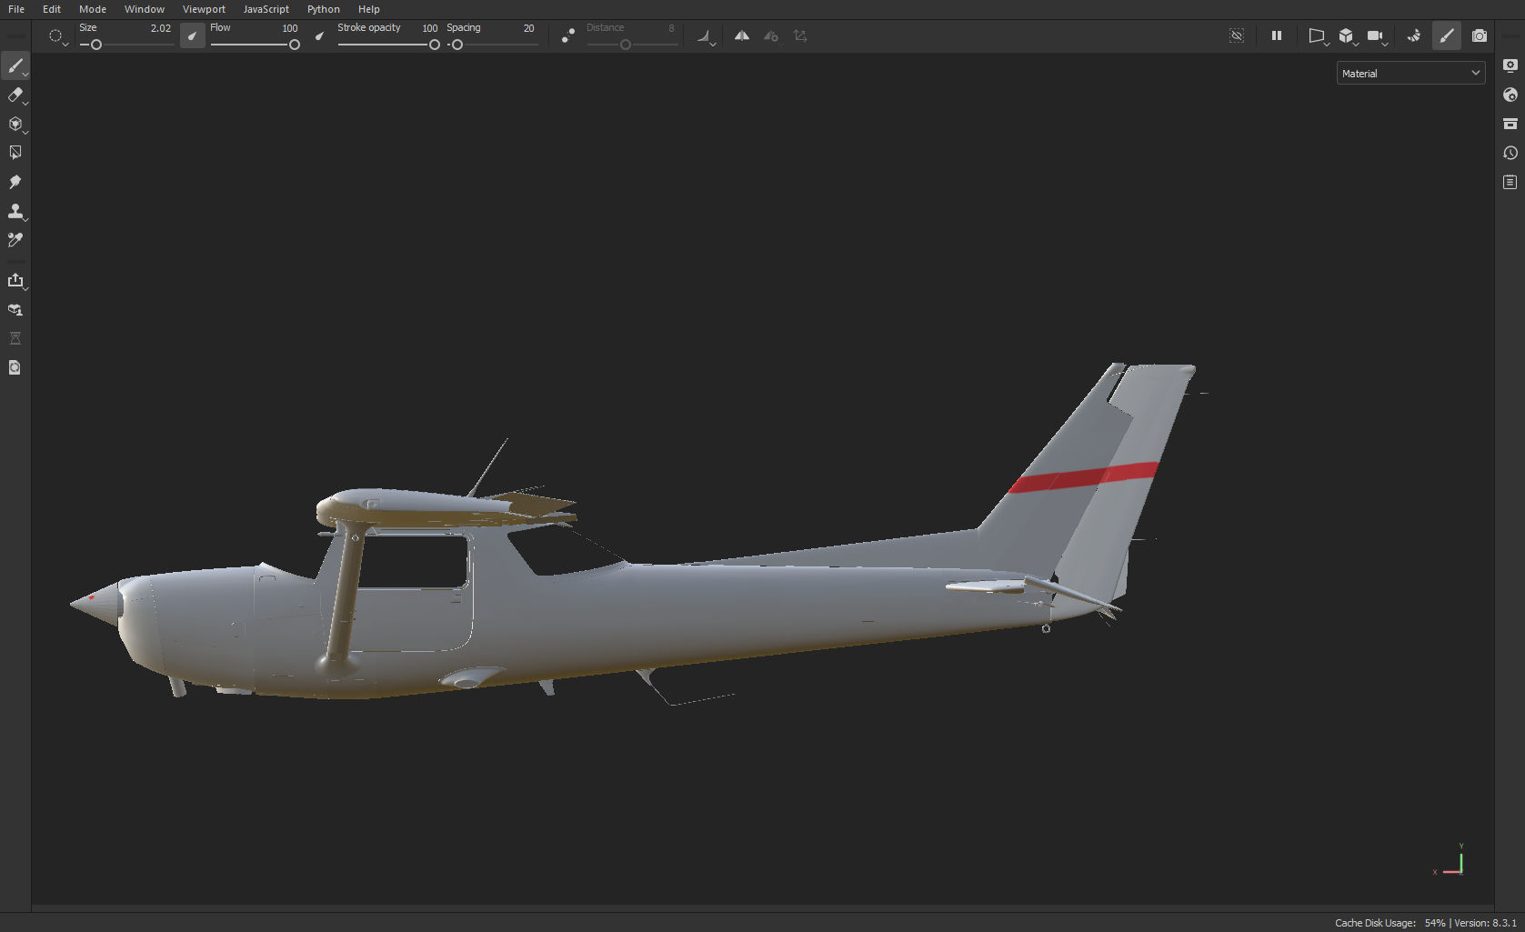Viewport: 1525px width, 932px height.
Task: Open the Material view mode dropdown
Action: pos(1410,73)
